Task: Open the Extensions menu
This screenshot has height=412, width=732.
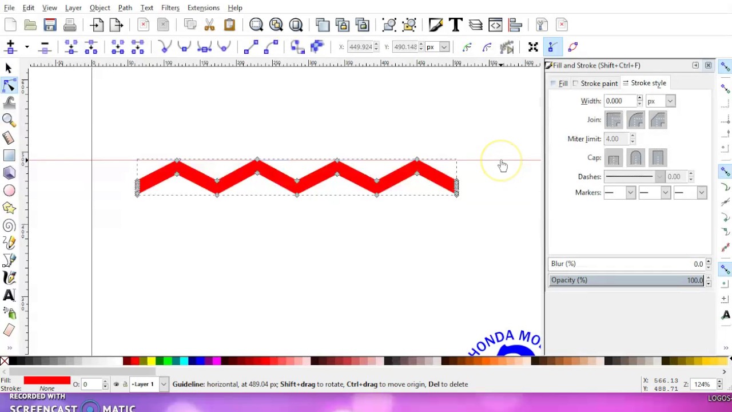Action: click(203, 8)
